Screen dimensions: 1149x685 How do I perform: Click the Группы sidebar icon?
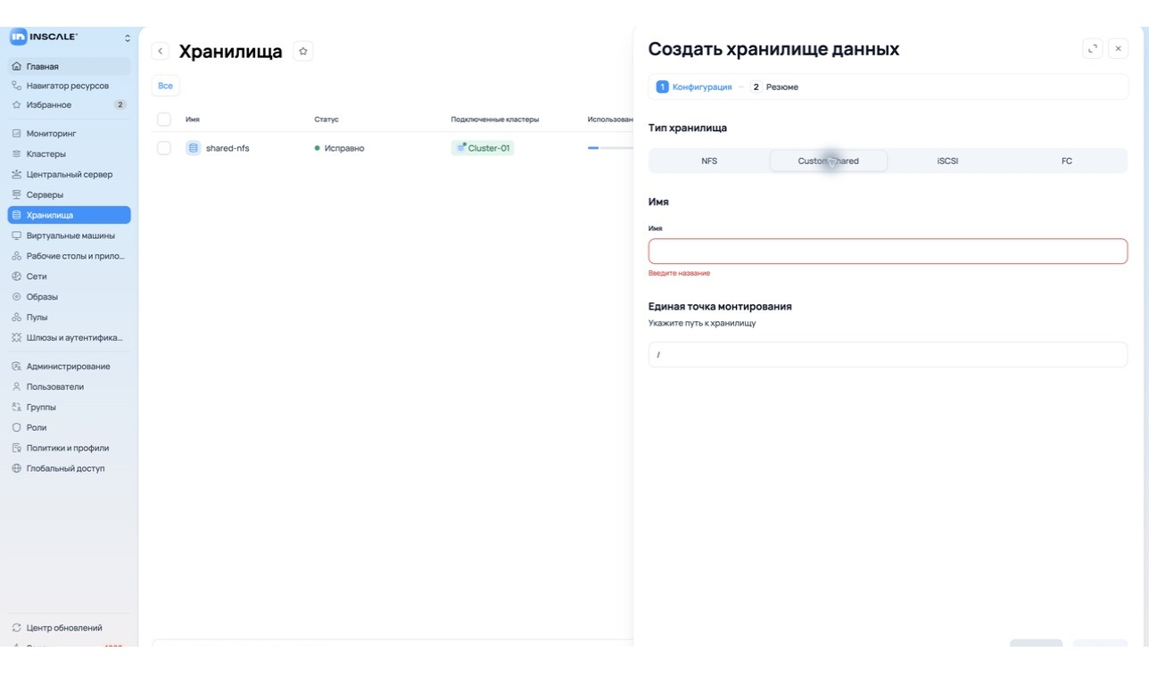16,408
